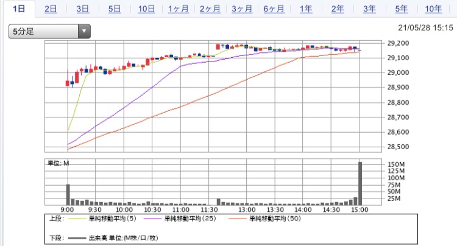View the 2年 chart tab
This screenshot has width=457, height=246.
[x=338, y=9]
